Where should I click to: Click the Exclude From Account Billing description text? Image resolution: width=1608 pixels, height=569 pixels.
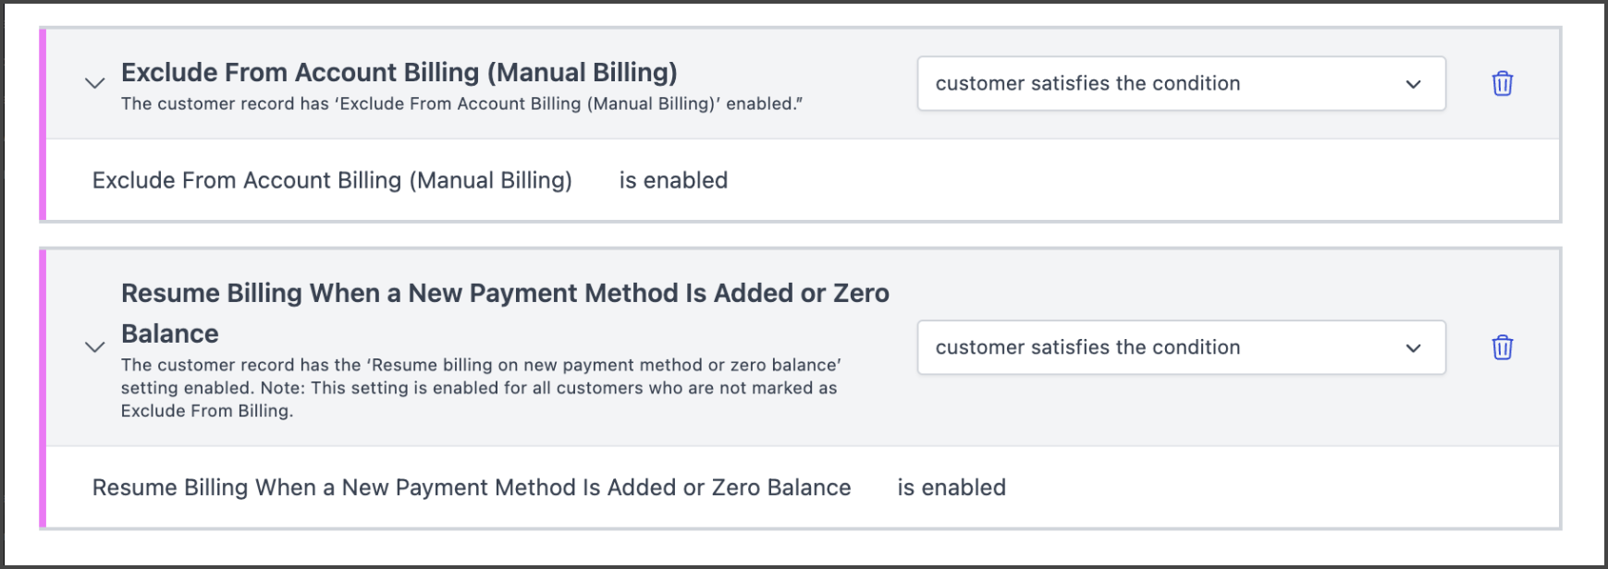461,104
